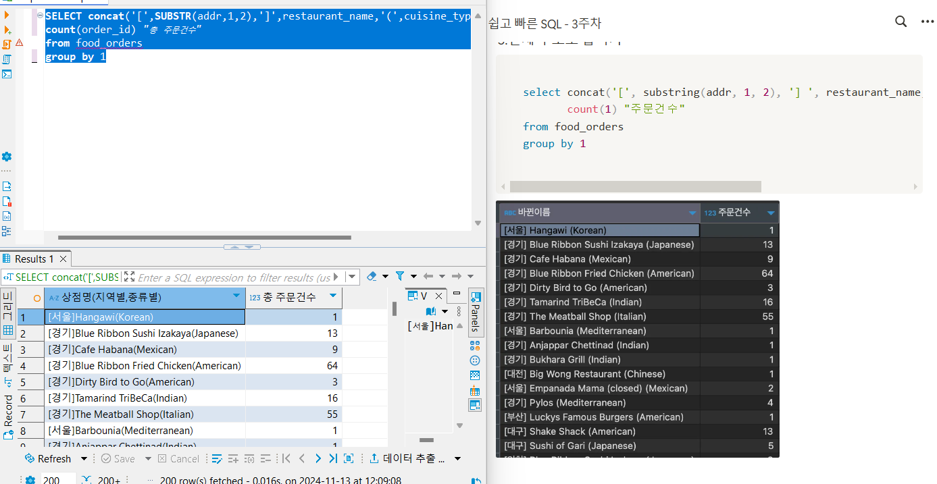
Task: Open fetch size configuration gear in status bar
Action: 30,481
